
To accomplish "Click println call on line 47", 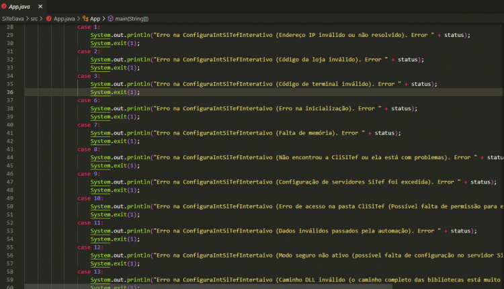I will (x=138, y=182).
